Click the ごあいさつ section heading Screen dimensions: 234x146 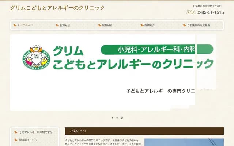click(x=78, y=131)
